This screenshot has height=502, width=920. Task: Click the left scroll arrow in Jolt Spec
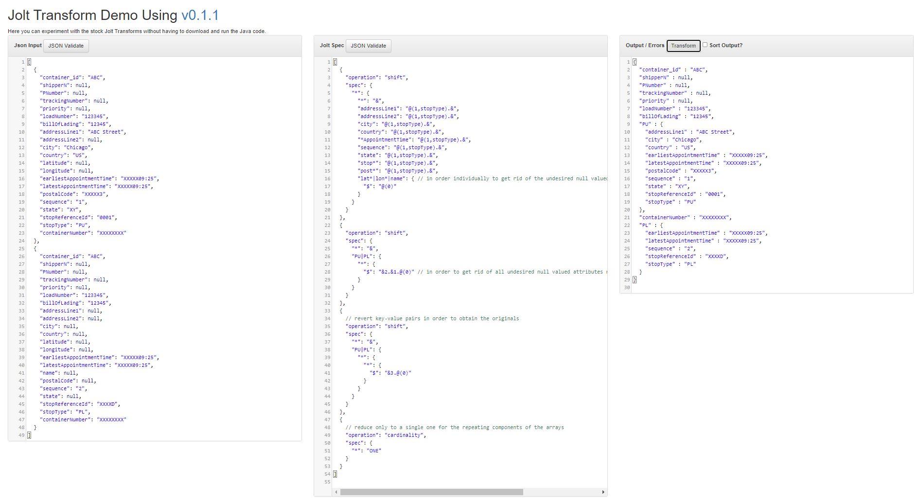click(x=336, y=492)
